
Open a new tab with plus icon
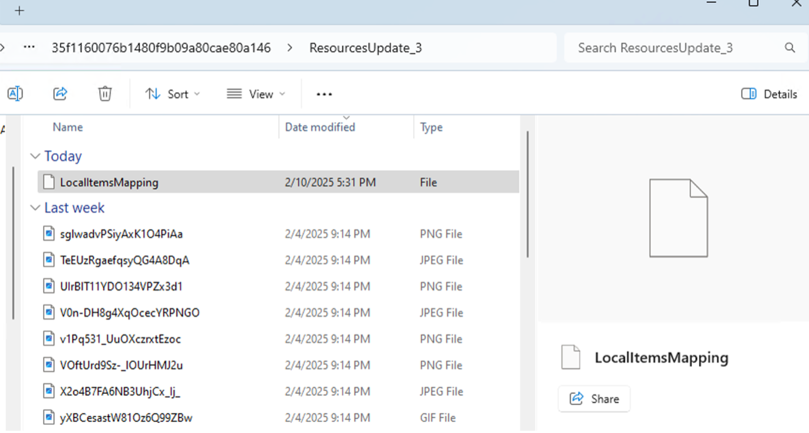click(x=20, y=11)
